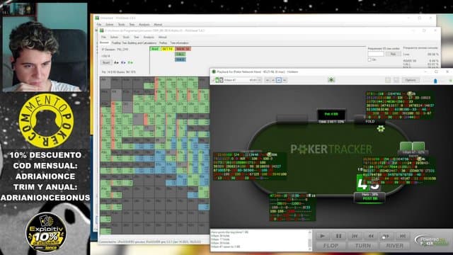Open the replayer Options button
This screenshot has width=453, height=255.
411,80
